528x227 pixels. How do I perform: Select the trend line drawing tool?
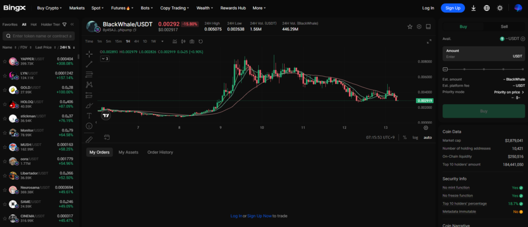coord(89,64)
